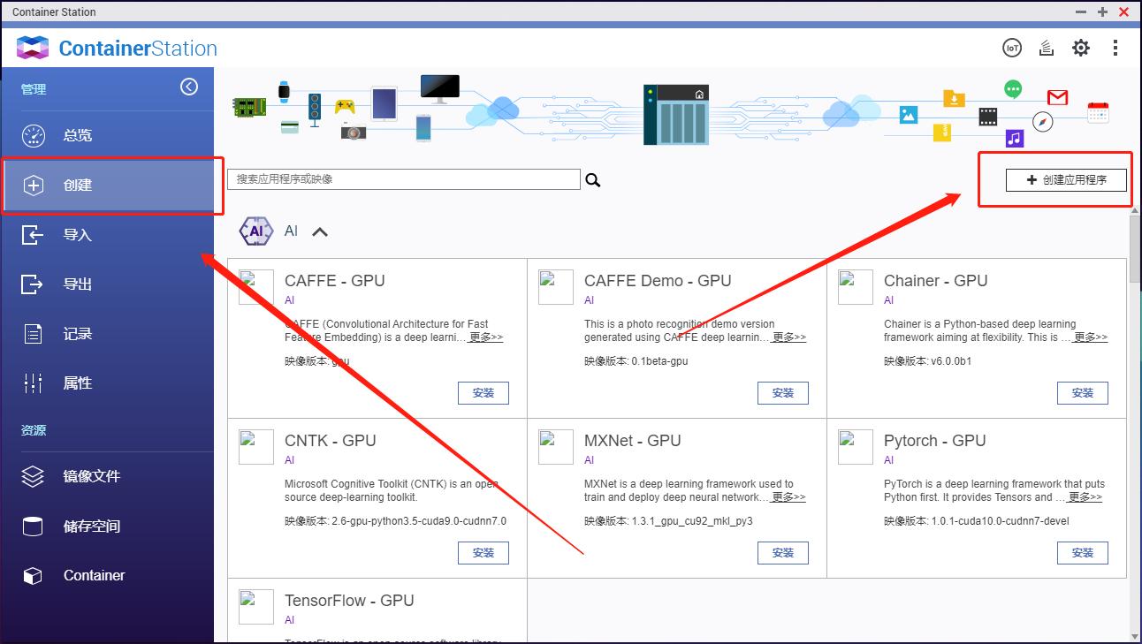Open 记录 logs page
The width and height of the screenshot is (1142, 644).
tap(107, 333)
